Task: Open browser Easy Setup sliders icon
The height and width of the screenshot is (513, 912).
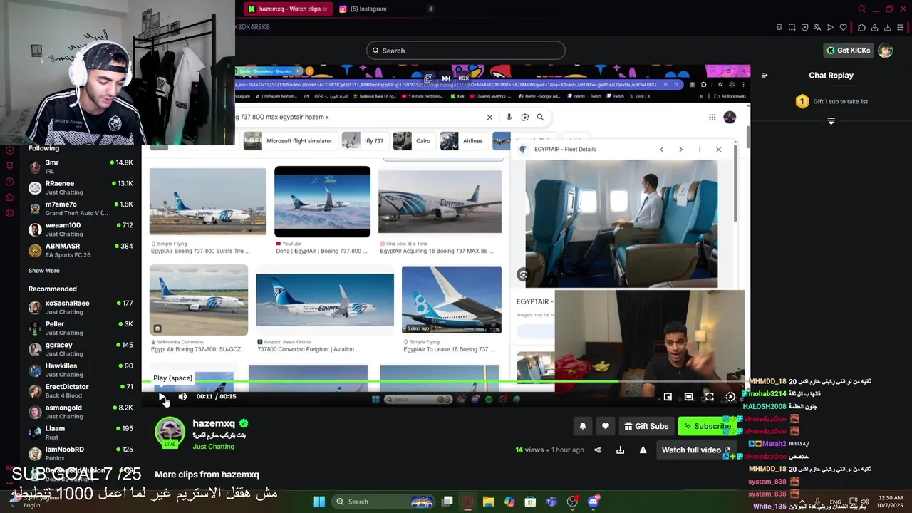Action: point(900,27)
